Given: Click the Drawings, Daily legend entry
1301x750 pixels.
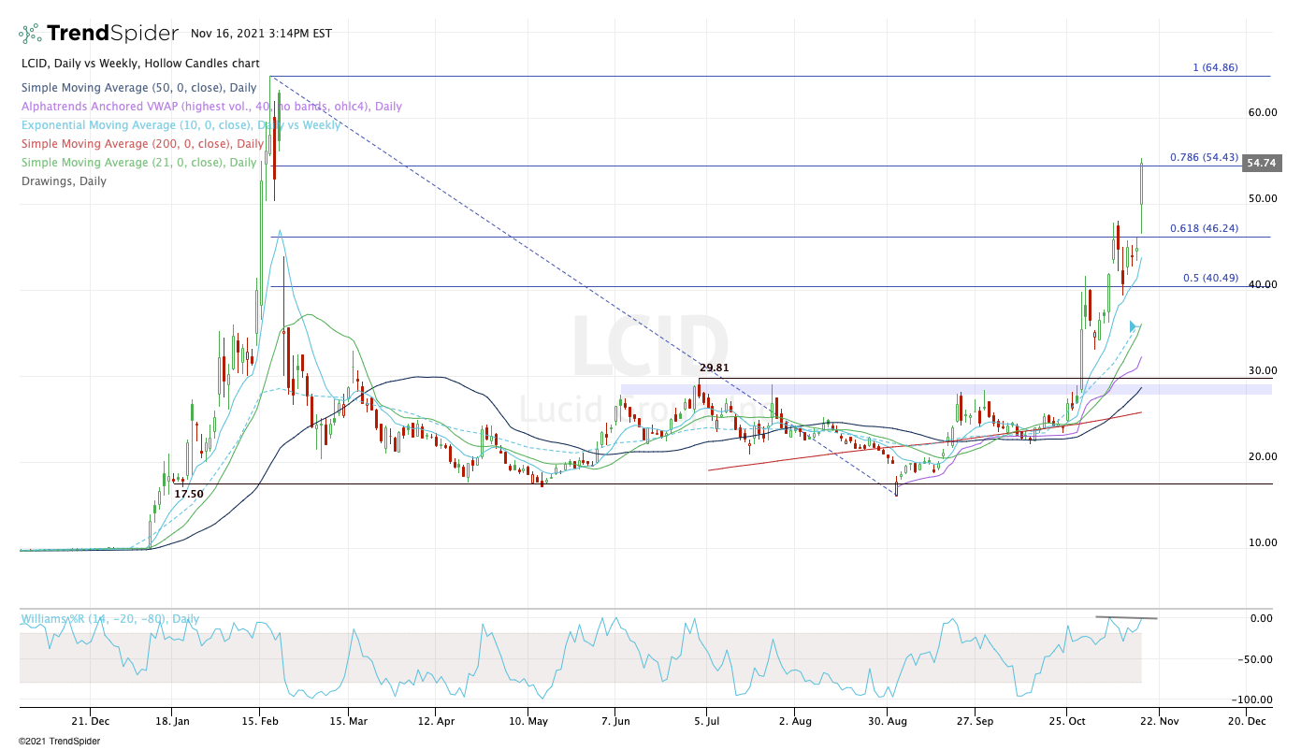Looking at the screenshot, I should 63,181.
